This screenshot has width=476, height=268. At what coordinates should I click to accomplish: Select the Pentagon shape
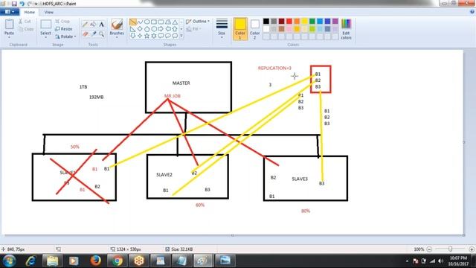pos(147,29)
